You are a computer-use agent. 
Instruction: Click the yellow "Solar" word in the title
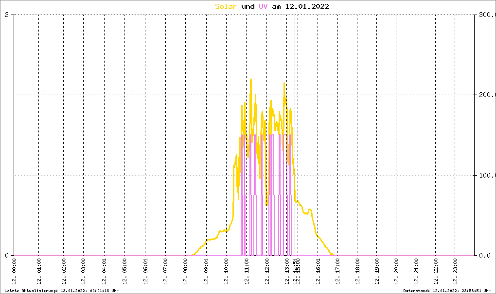tap(226, 6)
